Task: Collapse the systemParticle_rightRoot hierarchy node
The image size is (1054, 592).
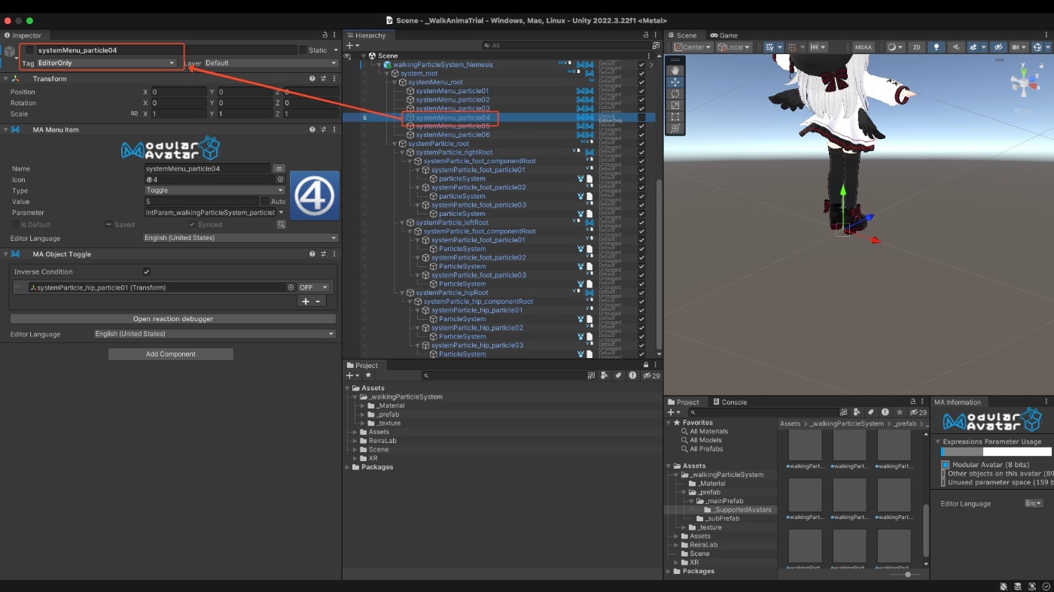Action: click(404, 153)
